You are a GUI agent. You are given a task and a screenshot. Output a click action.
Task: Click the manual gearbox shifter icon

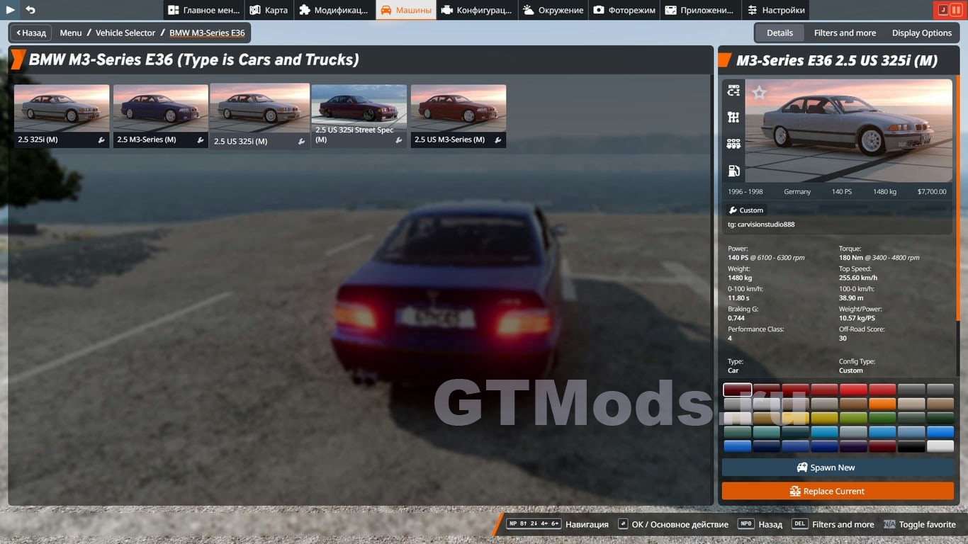[x=733, y=118]
